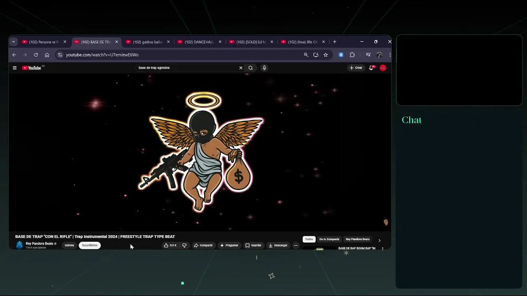This screenshot has height=296, width=527.
Task: Start voice search with microphone
Action: coord(264,68)
